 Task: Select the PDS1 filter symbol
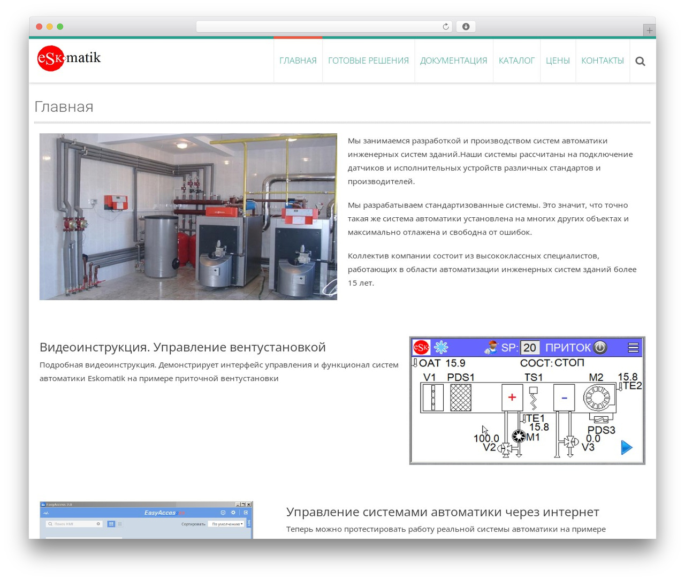(x=461, y=398)
